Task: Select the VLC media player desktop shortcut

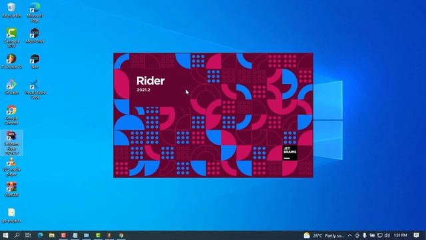Action: (x=11, y=166)
